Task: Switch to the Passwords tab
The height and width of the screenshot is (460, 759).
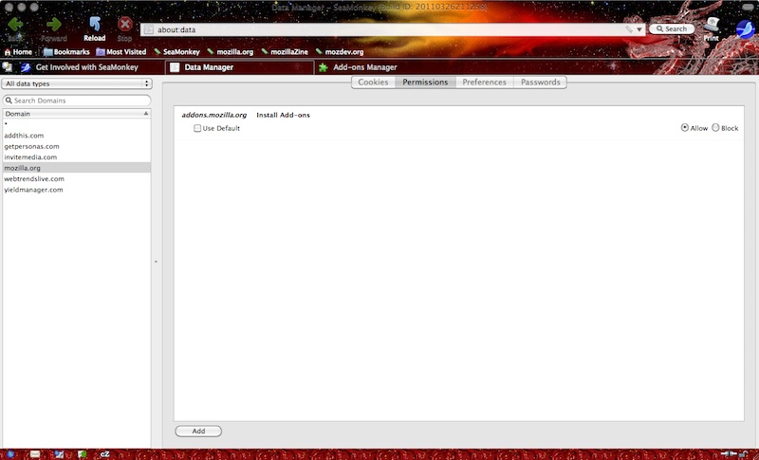Action: click(x=540, y=83)
